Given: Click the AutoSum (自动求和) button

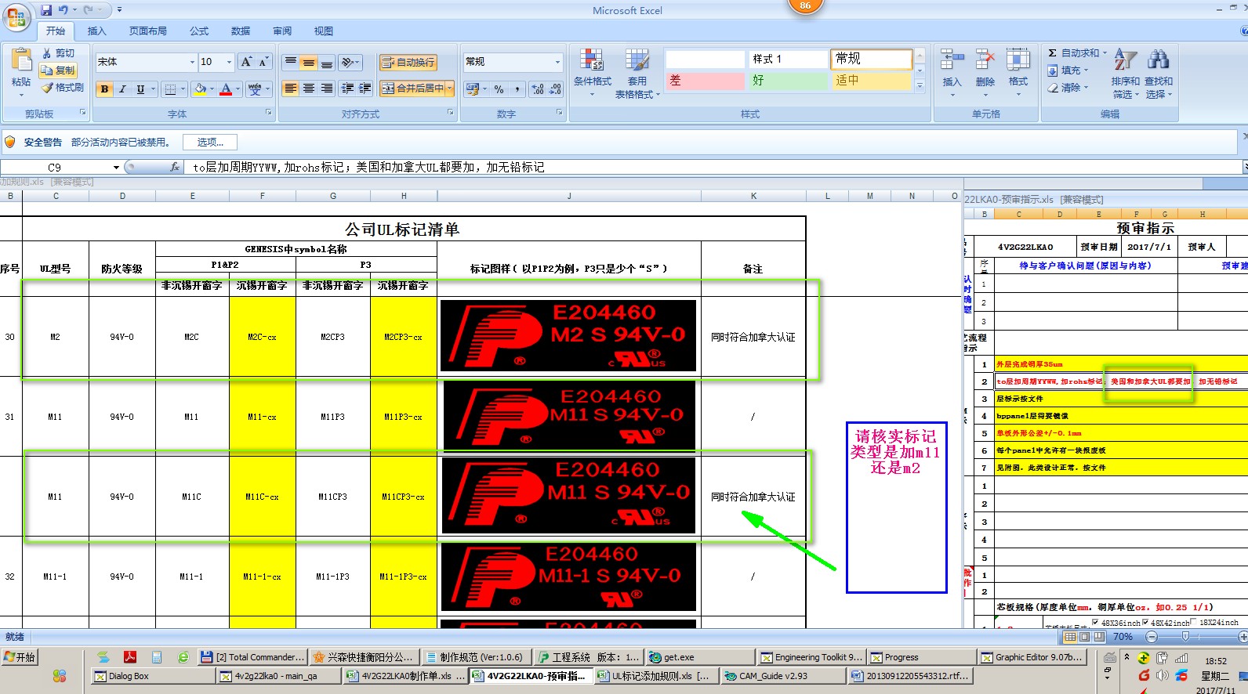Looking at the screenshot, I should click(1073, 53).
